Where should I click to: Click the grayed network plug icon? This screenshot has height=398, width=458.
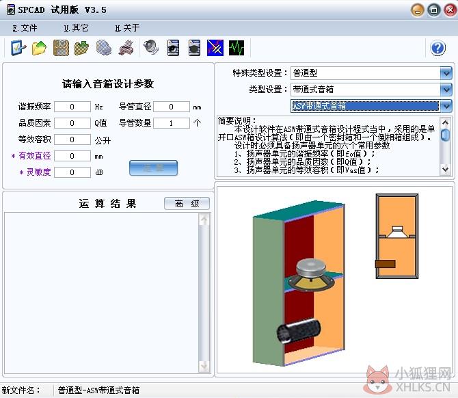pyautogui.click(x=104, y=48)
